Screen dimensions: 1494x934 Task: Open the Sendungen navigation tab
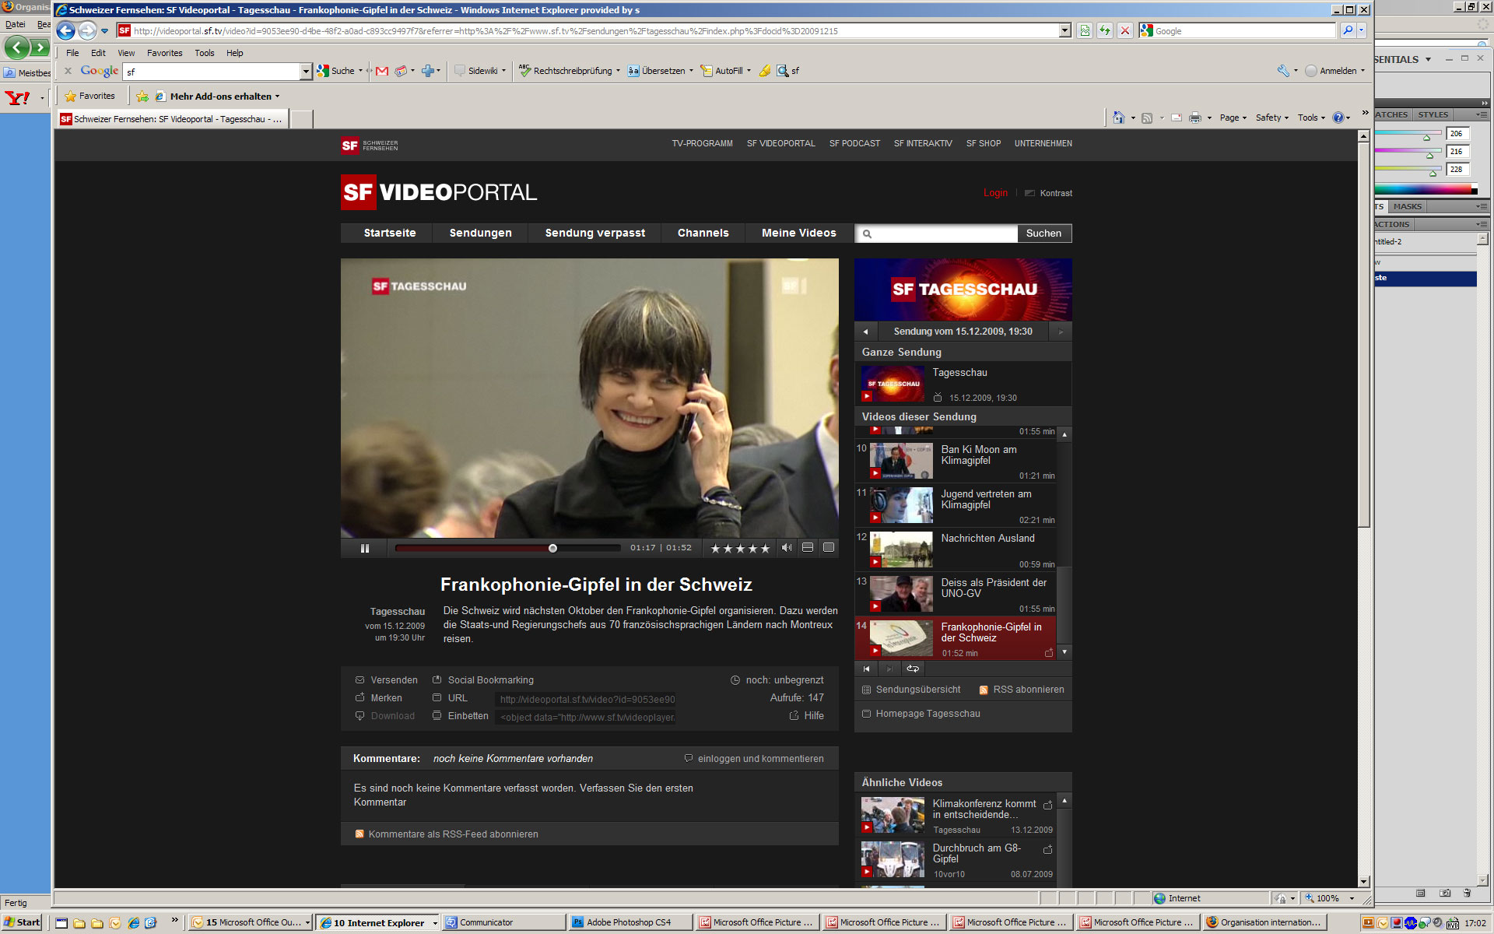[480, 233]
